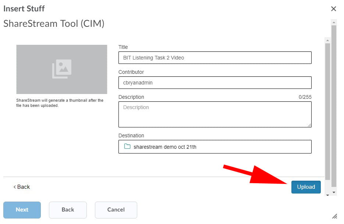The width and height of the screenshot is (344, 224).
Task: Click the inner scrollbar up arrow
Action: click(327, 40)
